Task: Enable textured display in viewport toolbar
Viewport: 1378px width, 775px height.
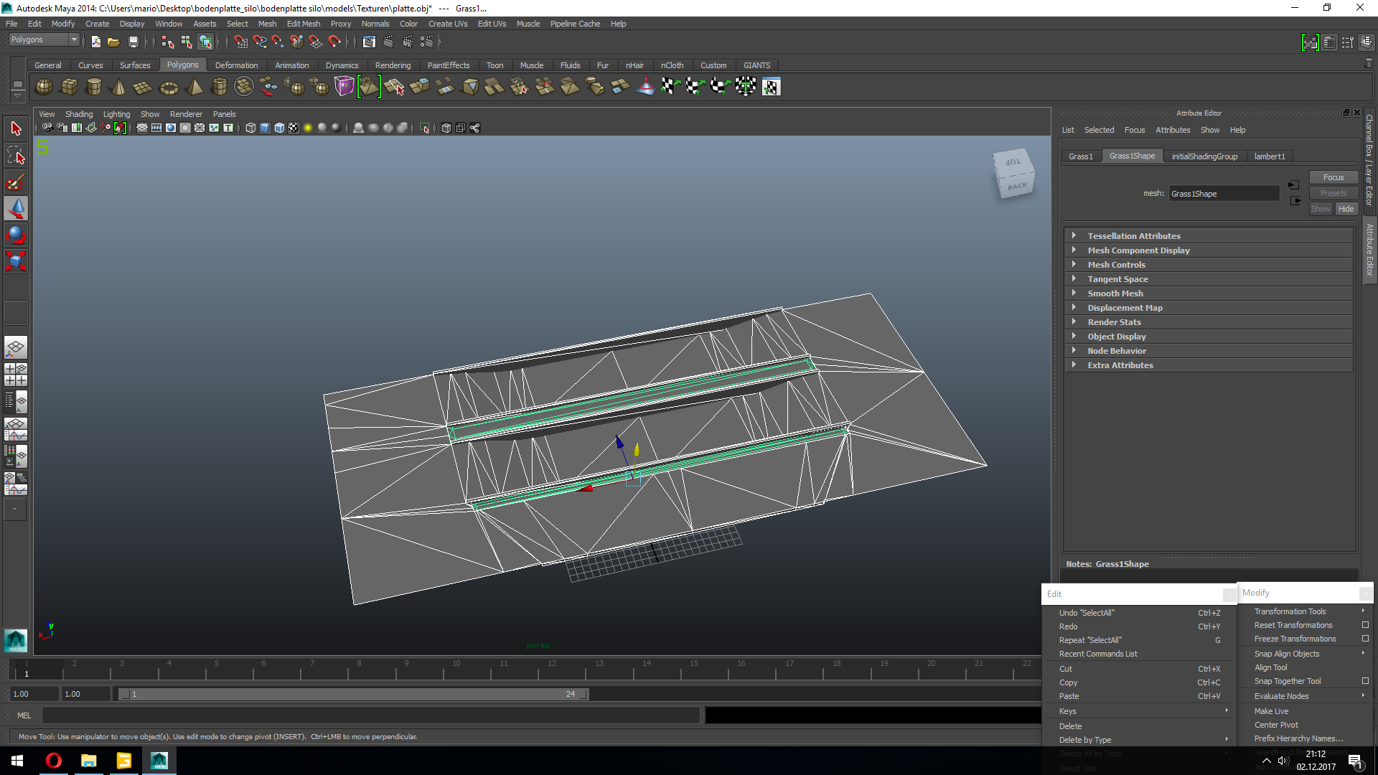Action: (294, 128)
